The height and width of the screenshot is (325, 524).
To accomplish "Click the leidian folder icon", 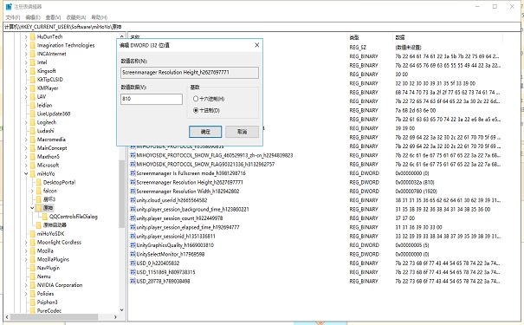I will coord(32,106).
